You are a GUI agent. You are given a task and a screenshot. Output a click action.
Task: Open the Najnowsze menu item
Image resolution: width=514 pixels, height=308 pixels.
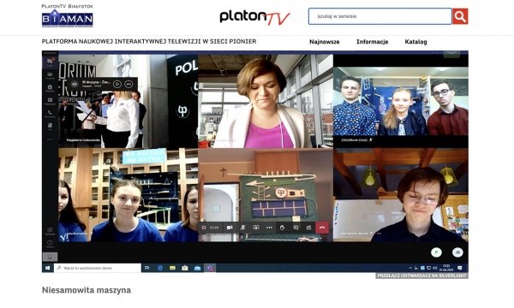[324, 42]
